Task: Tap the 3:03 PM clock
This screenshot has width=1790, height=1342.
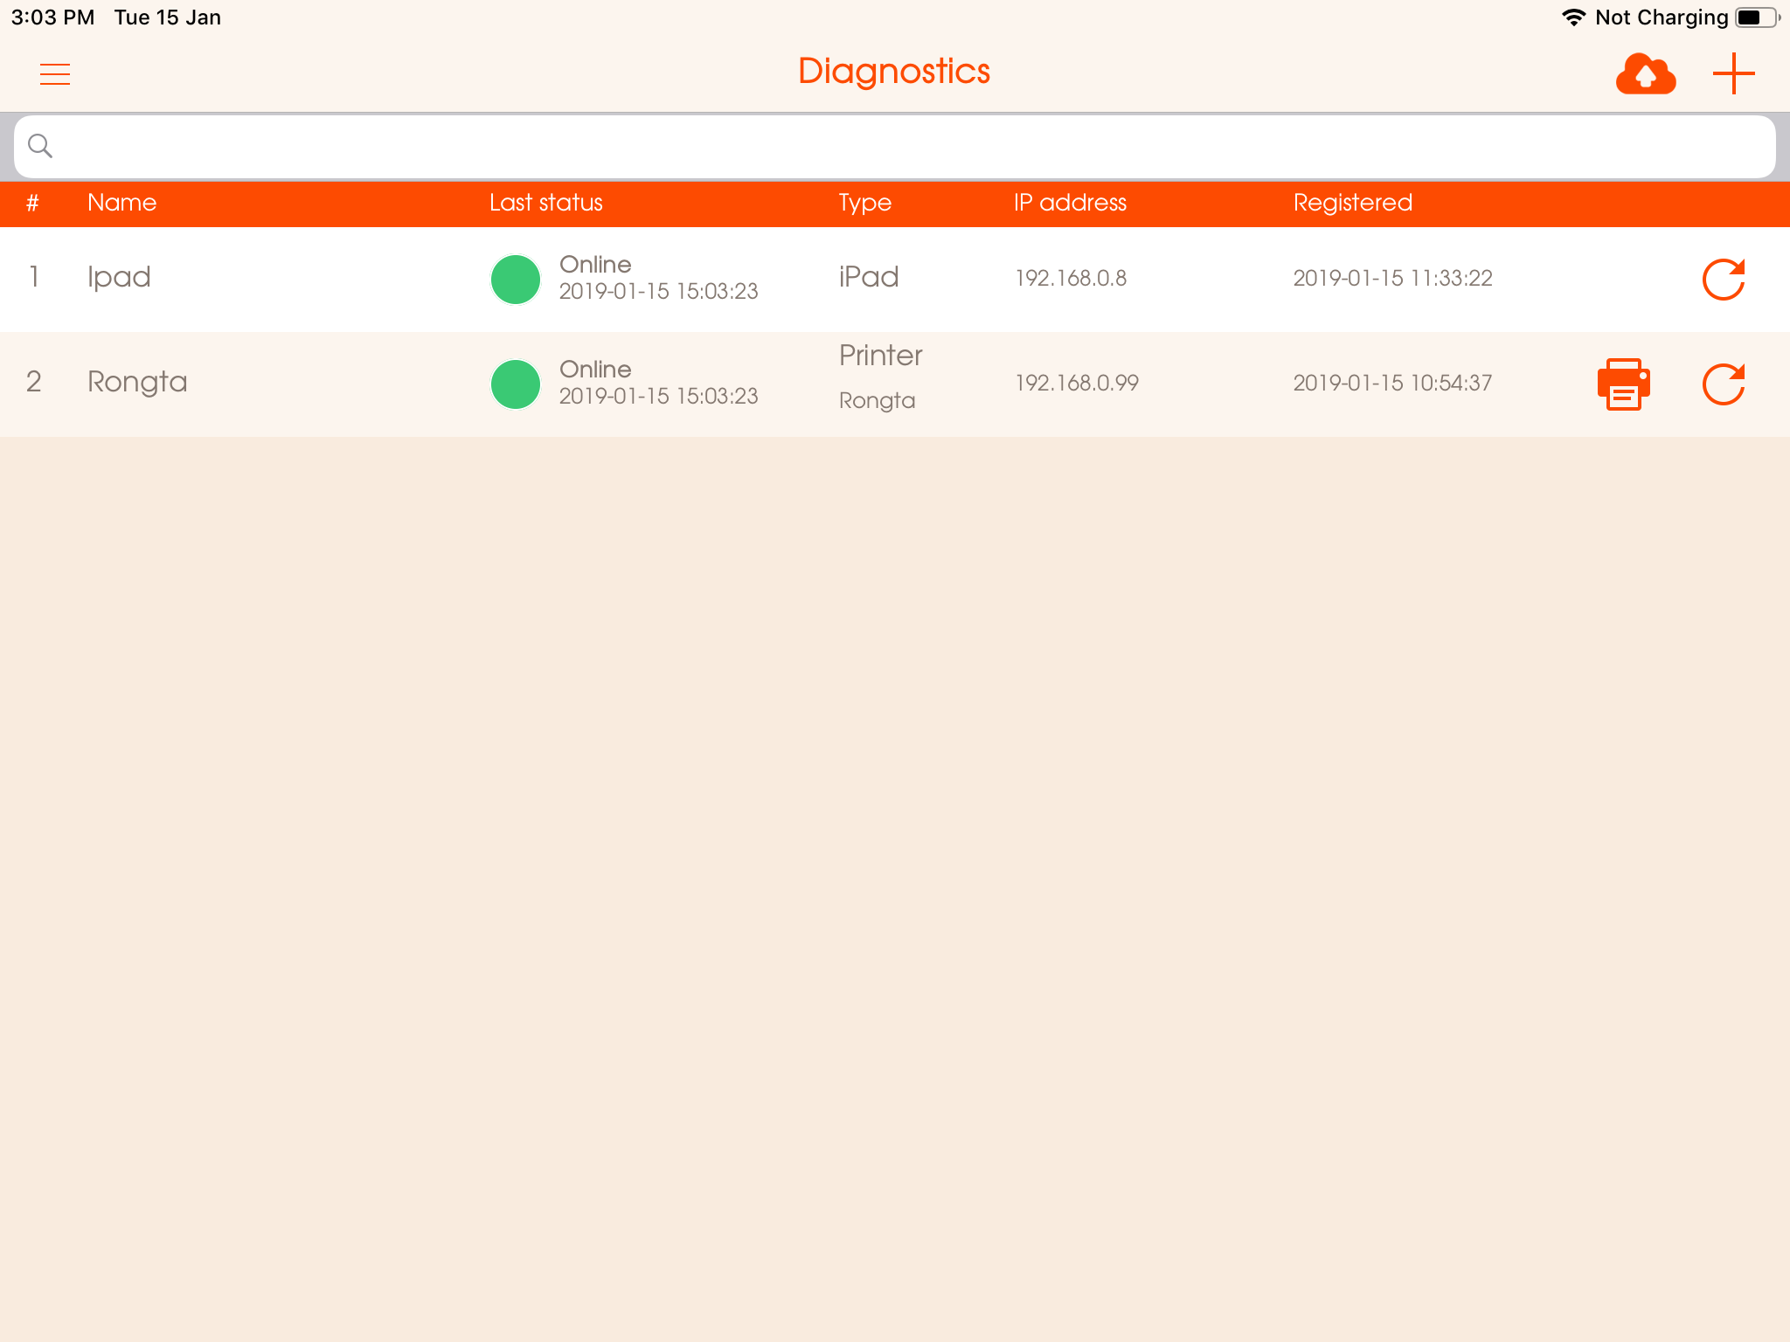Action: pos(52,17)
